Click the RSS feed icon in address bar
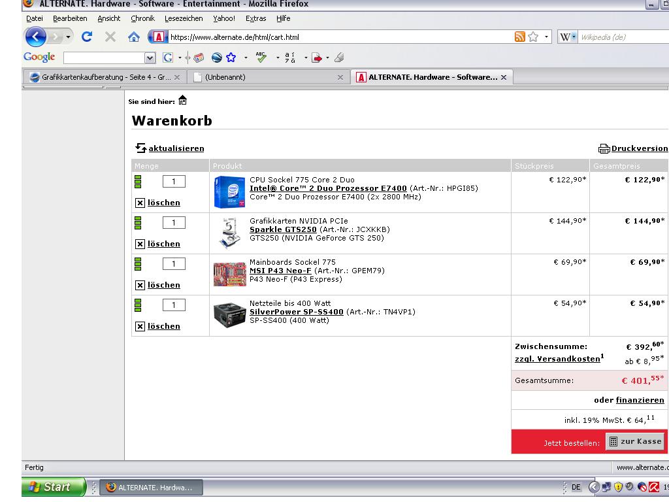The width and height of the screenshot is (669, 502). click(519, 37)
